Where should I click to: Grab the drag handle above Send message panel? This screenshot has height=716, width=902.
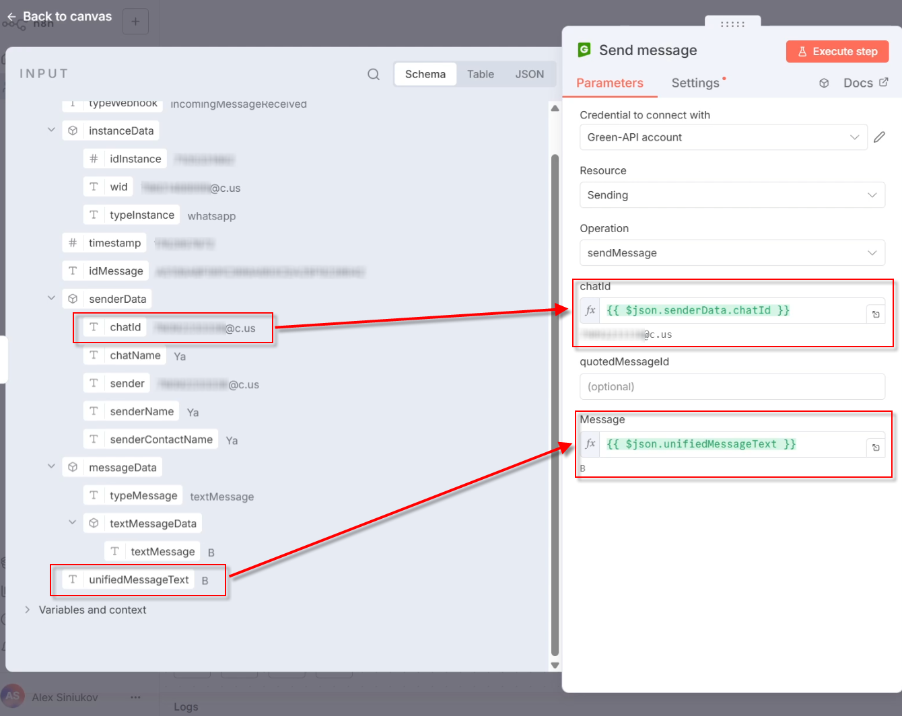click(x=732, y=24)
